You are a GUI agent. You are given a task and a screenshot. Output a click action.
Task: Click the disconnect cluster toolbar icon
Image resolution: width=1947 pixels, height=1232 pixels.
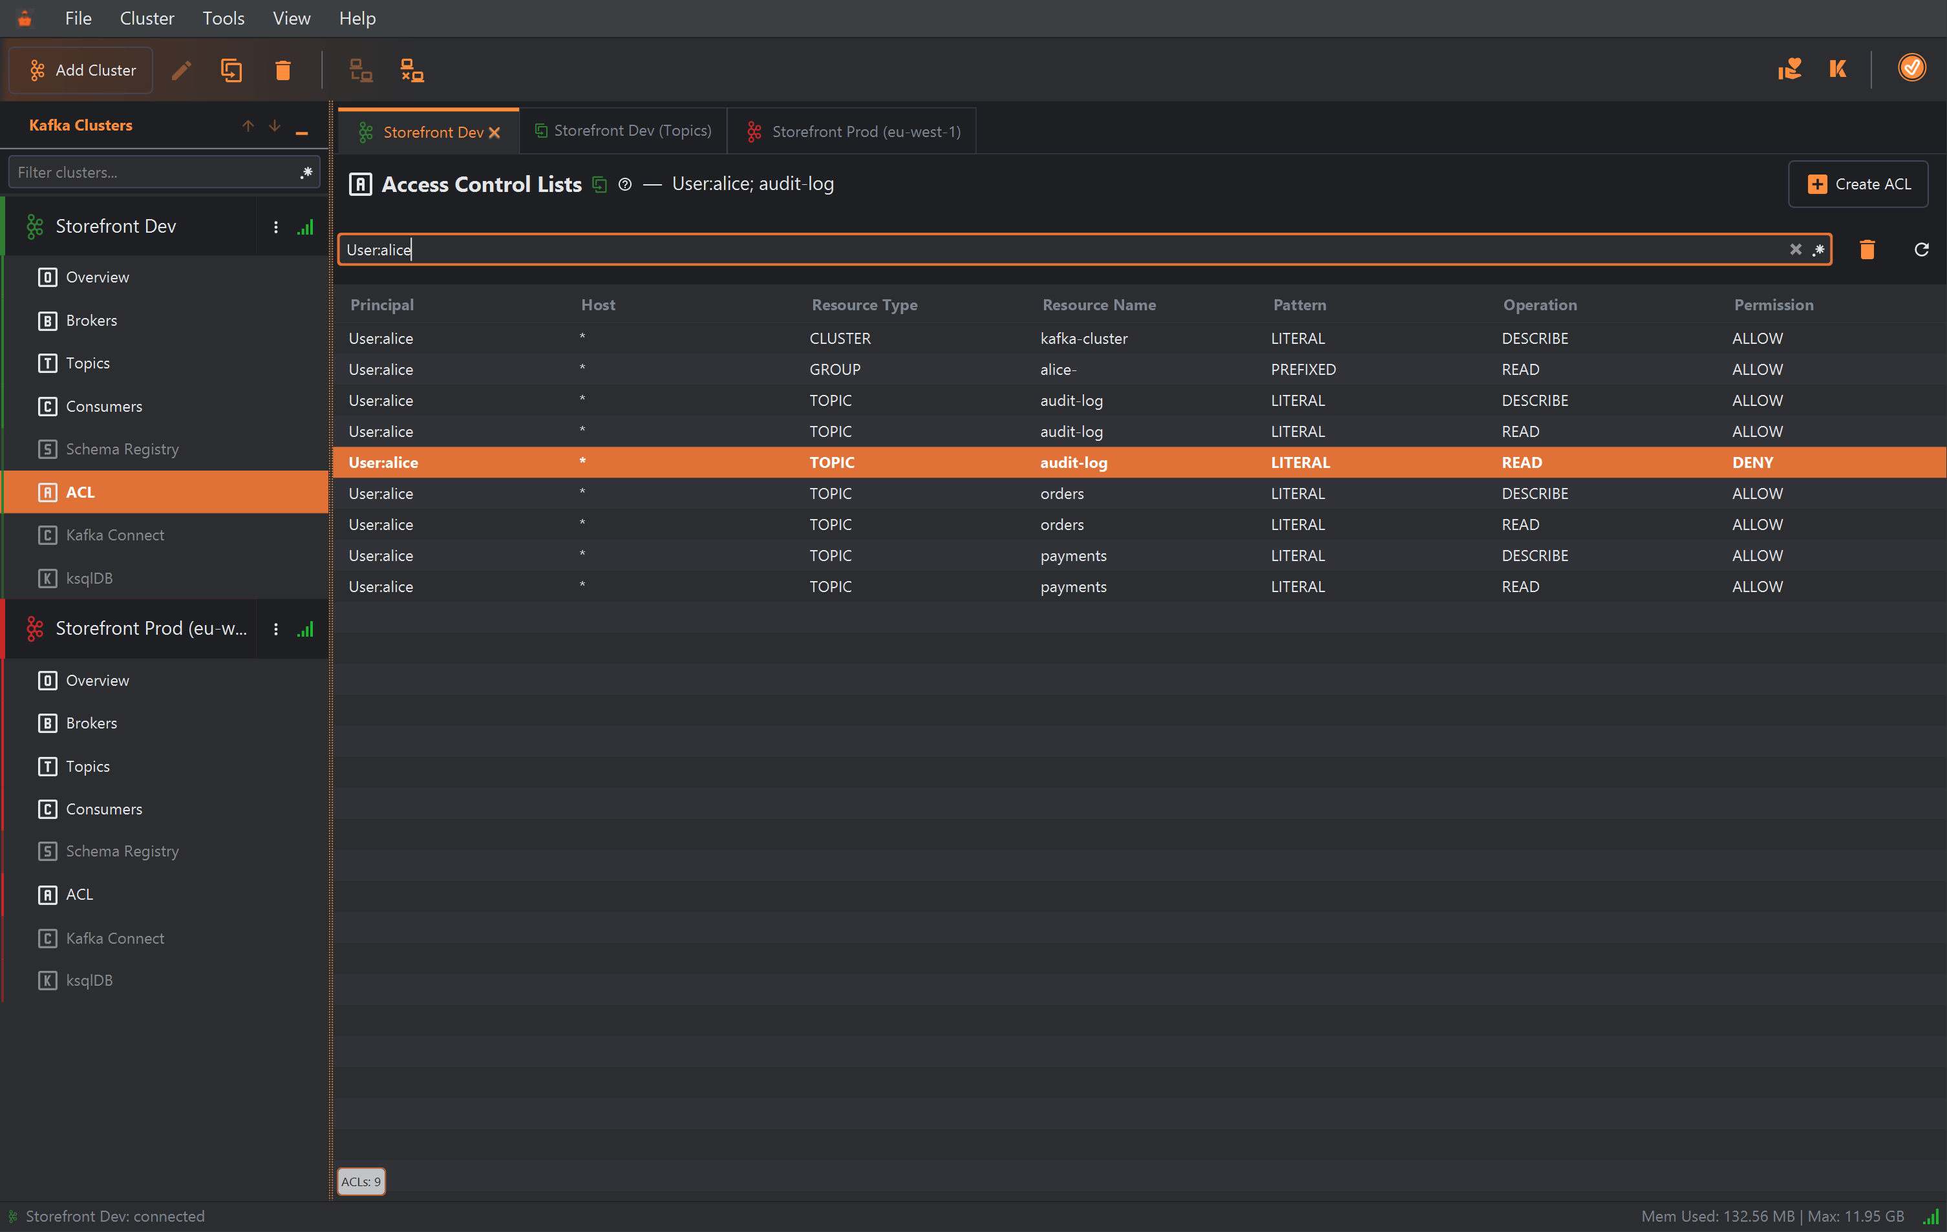tap(412, 70)
